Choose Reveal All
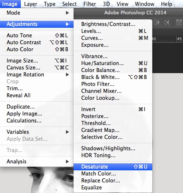 [37, 95]
